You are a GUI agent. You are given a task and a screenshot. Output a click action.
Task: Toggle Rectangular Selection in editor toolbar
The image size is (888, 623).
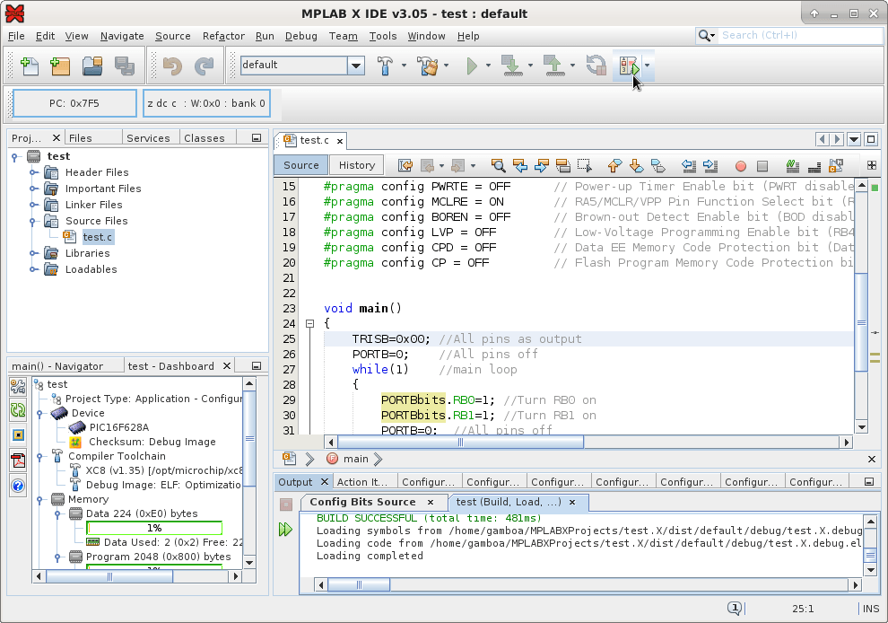pos(585,165)
